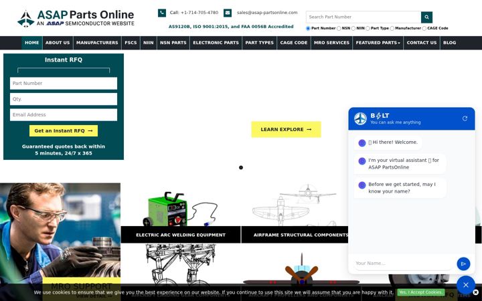The width and height of the screenshot is (482, 301).
Task: Click the email envelope icon
Action: coord(228,13)
